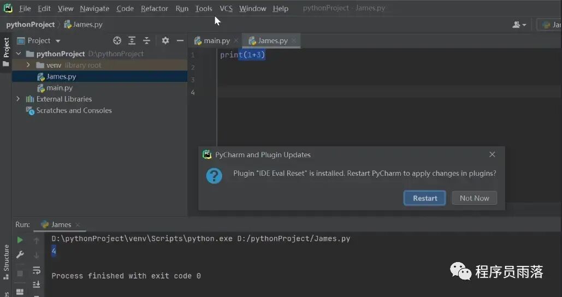Click Process finished with exit code 0
This screenshot has height=297, width=562.
coord(126,276)
